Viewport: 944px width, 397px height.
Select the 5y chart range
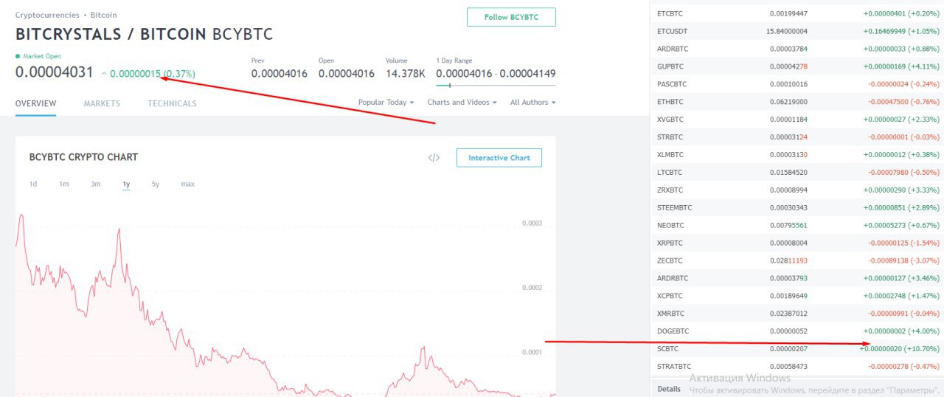pyautogui.click(x=156, y=184)
